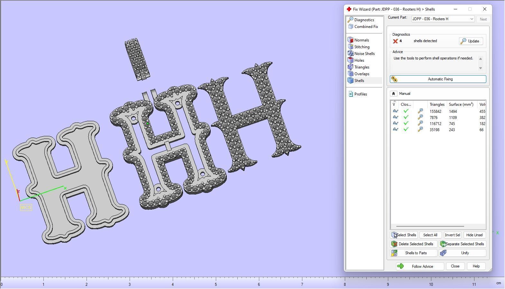This screenshot has width=505, height=289.
Task: Click Follow Advice with green arrow
Action: [420, 266]
